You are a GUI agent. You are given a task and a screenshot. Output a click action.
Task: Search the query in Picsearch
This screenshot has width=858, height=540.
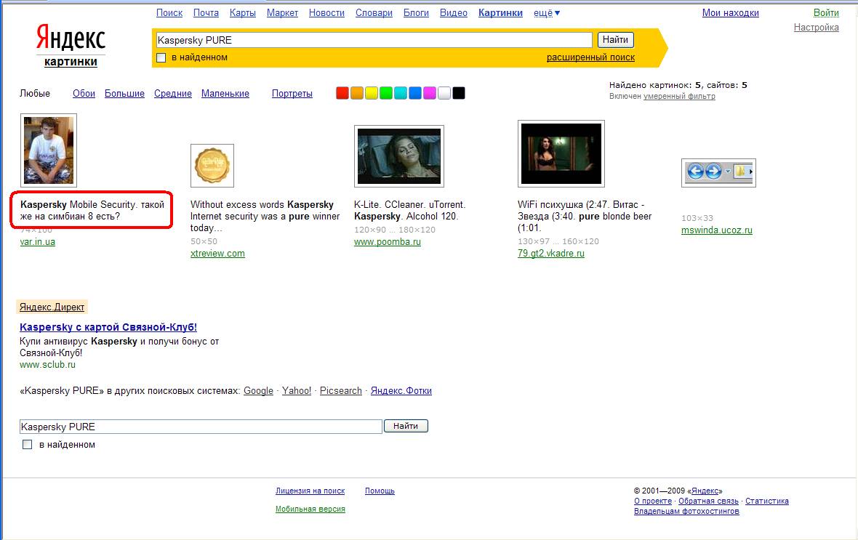tap(341, 390)
